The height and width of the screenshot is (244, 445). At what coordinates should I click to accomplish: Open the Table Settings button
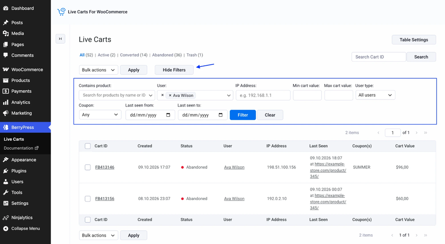click(414, 40)
